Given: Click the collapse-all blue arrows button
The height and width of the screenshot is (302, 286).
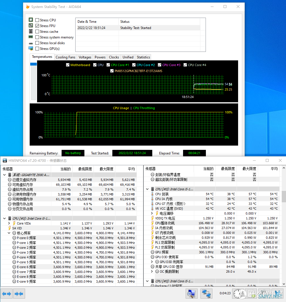Looking at the screenshot, I should 19,294.
